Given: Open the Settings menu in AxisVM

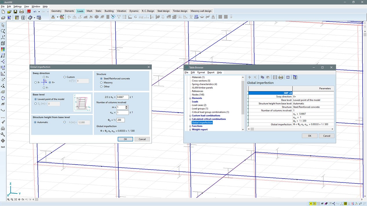Looking at the screenshot, I should tap(17, 6).
